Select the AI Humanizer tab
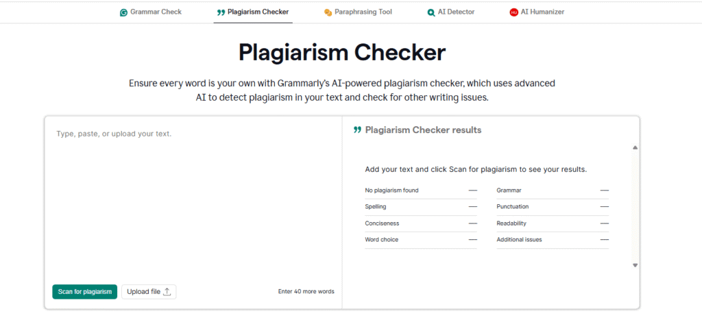702x318 pixels. pyautogui.click(x=542, y=12)
